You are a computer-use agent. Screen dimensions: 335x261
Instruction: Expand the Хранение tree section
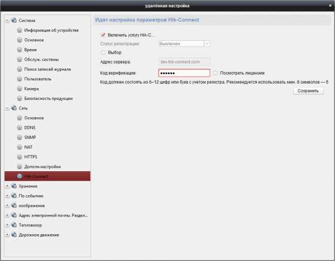click(7, 186)
